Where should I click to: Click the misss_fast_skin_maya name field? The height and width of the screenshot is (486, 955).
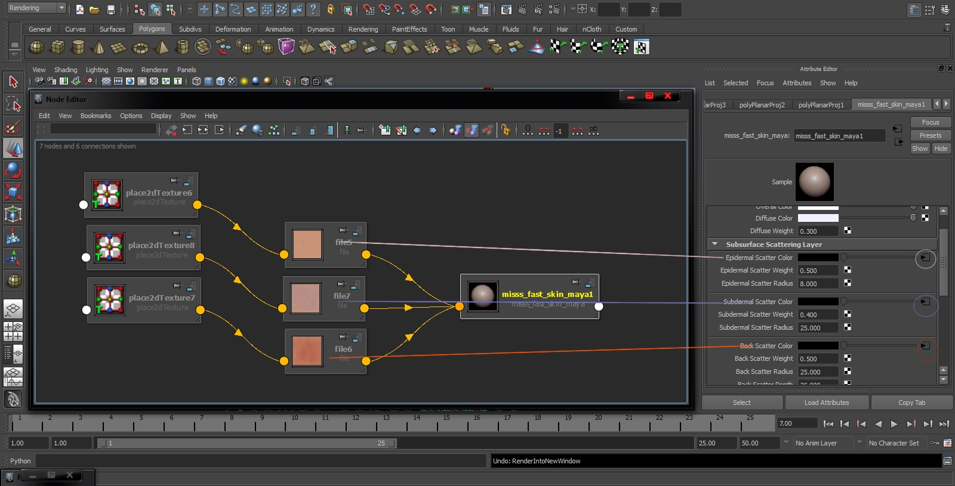click(839, 136)
